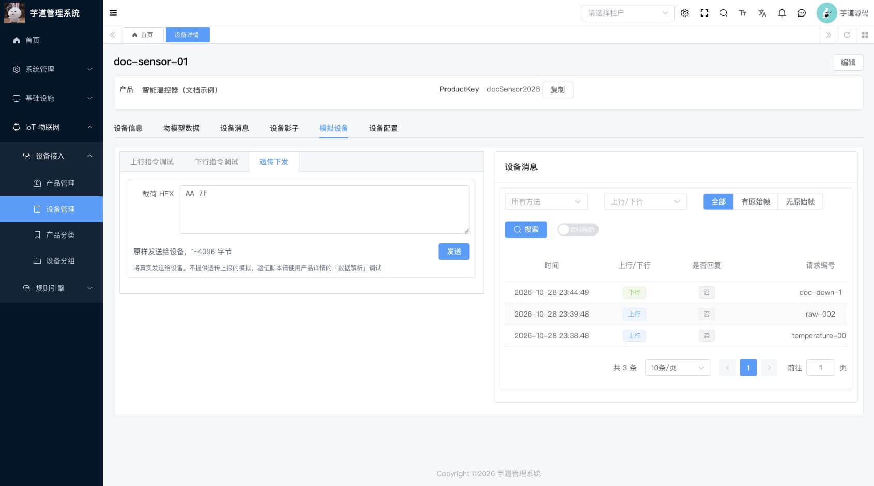Viewport: 874px width, 486px height.
Task: Click the 产品分类 bookmark icon
Action: (37, 235)
